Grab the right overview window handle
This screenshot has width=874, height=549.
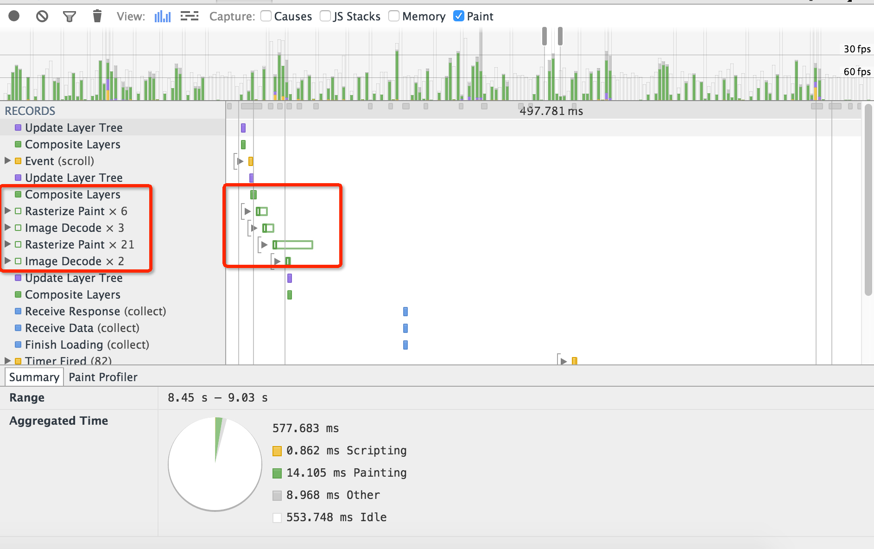pyautogui.click(x=560, y=36)
